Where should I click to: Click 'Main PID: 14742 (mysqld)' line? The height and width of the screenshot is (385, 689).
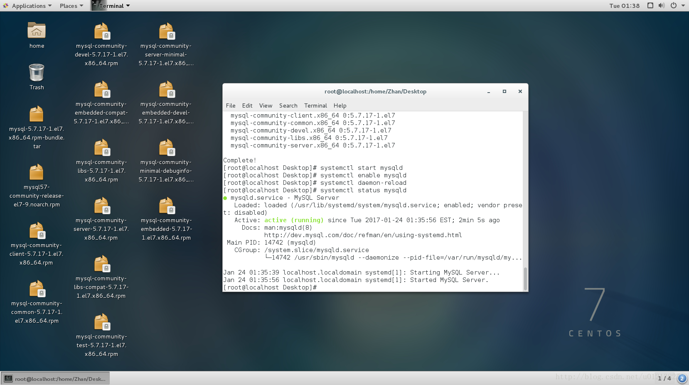[271, 243]
